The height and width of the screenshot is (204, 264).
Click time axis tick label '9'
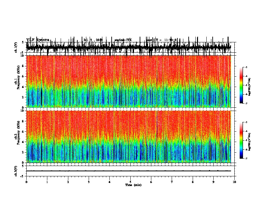point(213,182)
